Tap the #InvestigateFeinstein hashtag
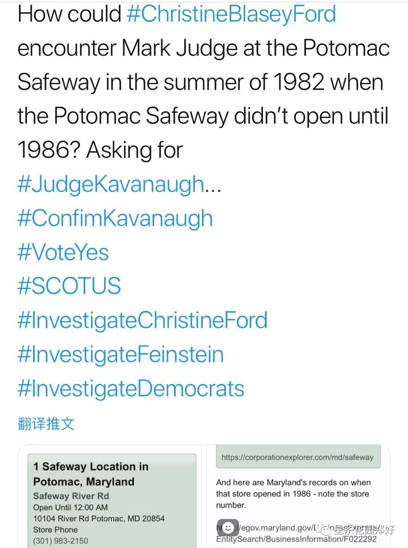Viewport: 408px width, 548px height. 121,355
